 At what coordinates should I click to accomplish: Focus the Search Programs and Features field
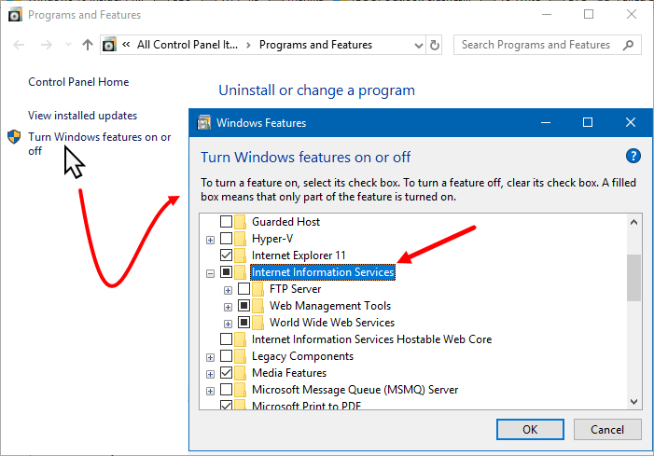548,45
